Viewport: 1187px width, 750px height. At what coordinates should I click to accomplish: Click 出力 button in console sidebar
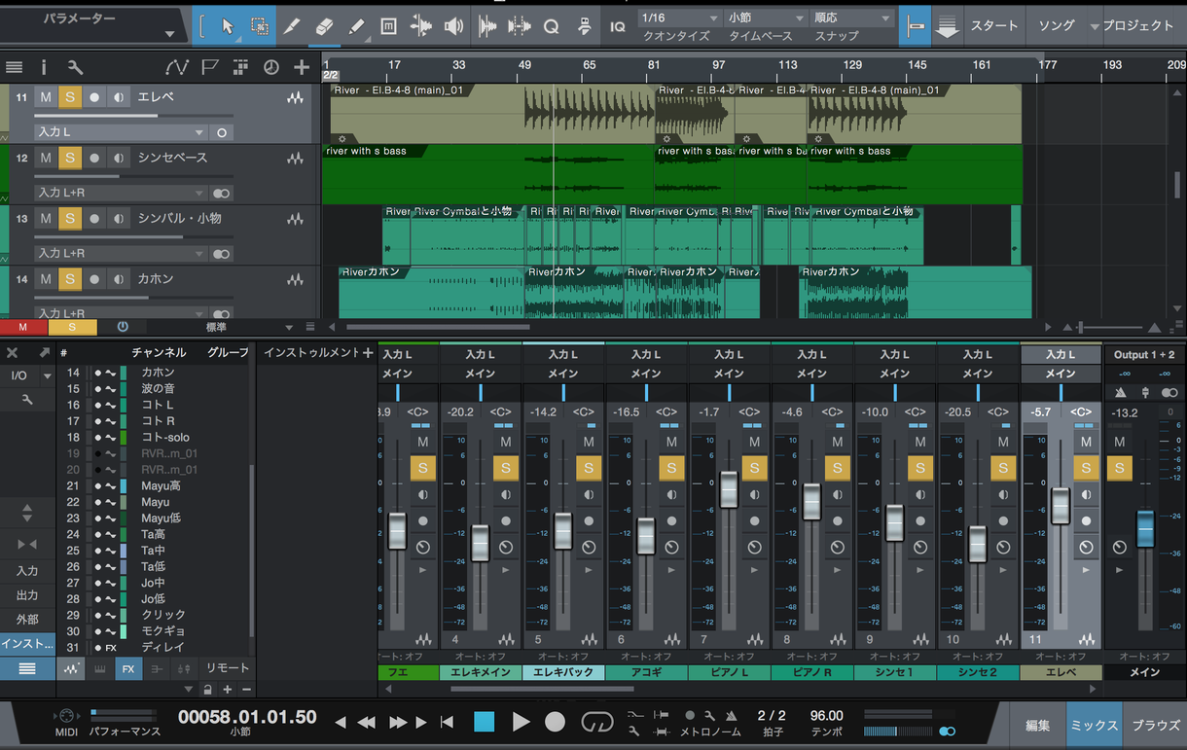pos(27,595)
